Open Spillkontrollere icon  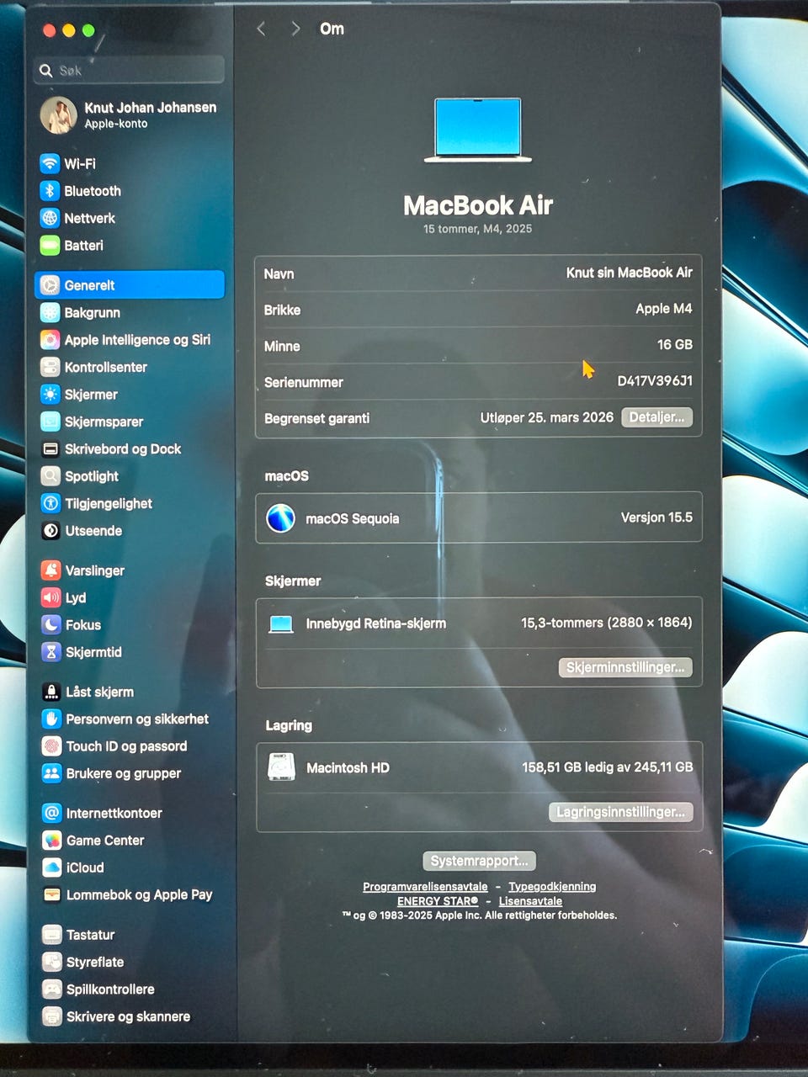pos(52,989)
